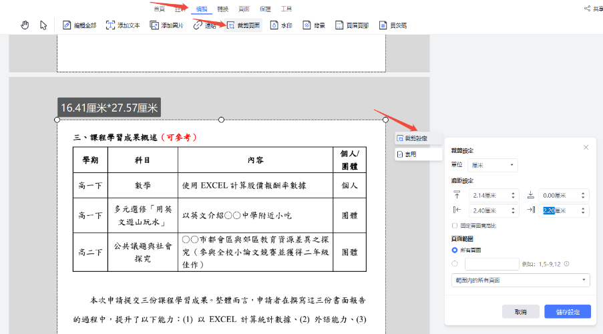Choose the 添加圖片 add image tool
The image size is (603, 334).
pyautogui.click(x=166, y=25)
